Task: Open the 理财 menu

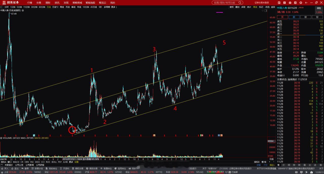Action: tap(48, 3)
